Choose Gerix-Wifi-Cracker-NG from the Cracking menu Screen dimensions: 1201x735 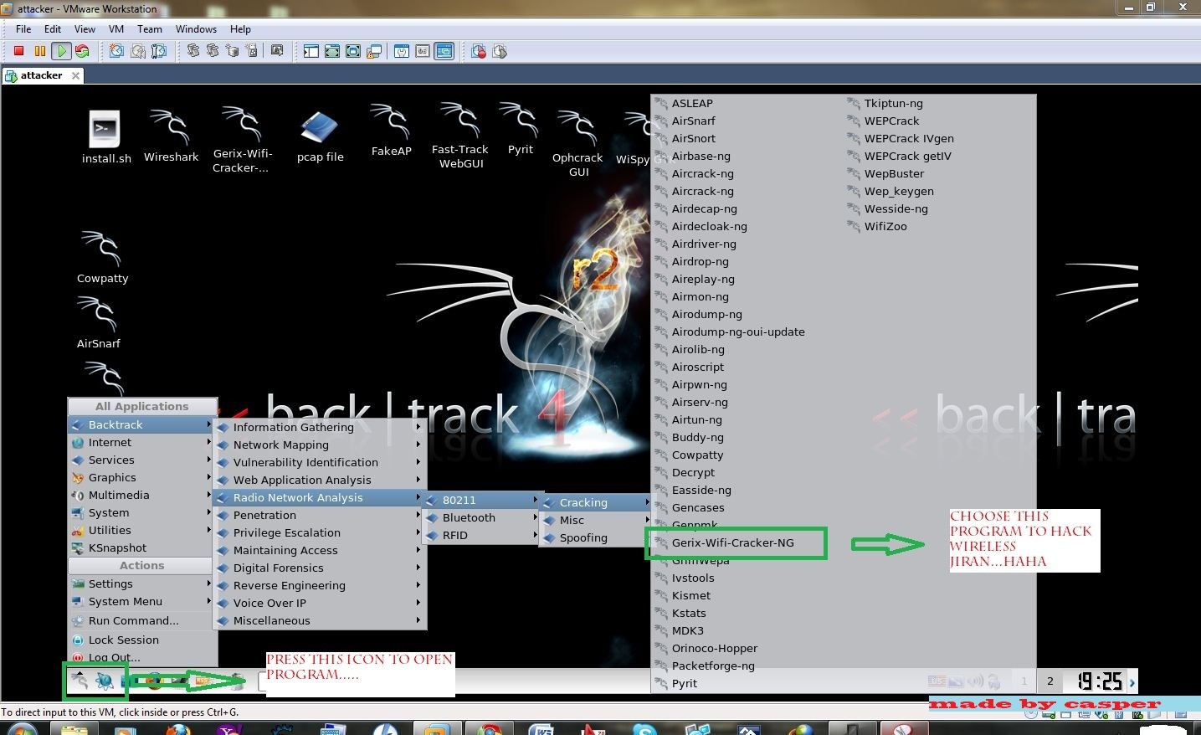point(732,542)
